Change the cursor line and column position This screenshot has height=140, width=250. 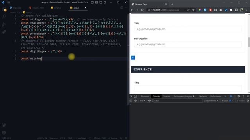click(x=42, y=138)
